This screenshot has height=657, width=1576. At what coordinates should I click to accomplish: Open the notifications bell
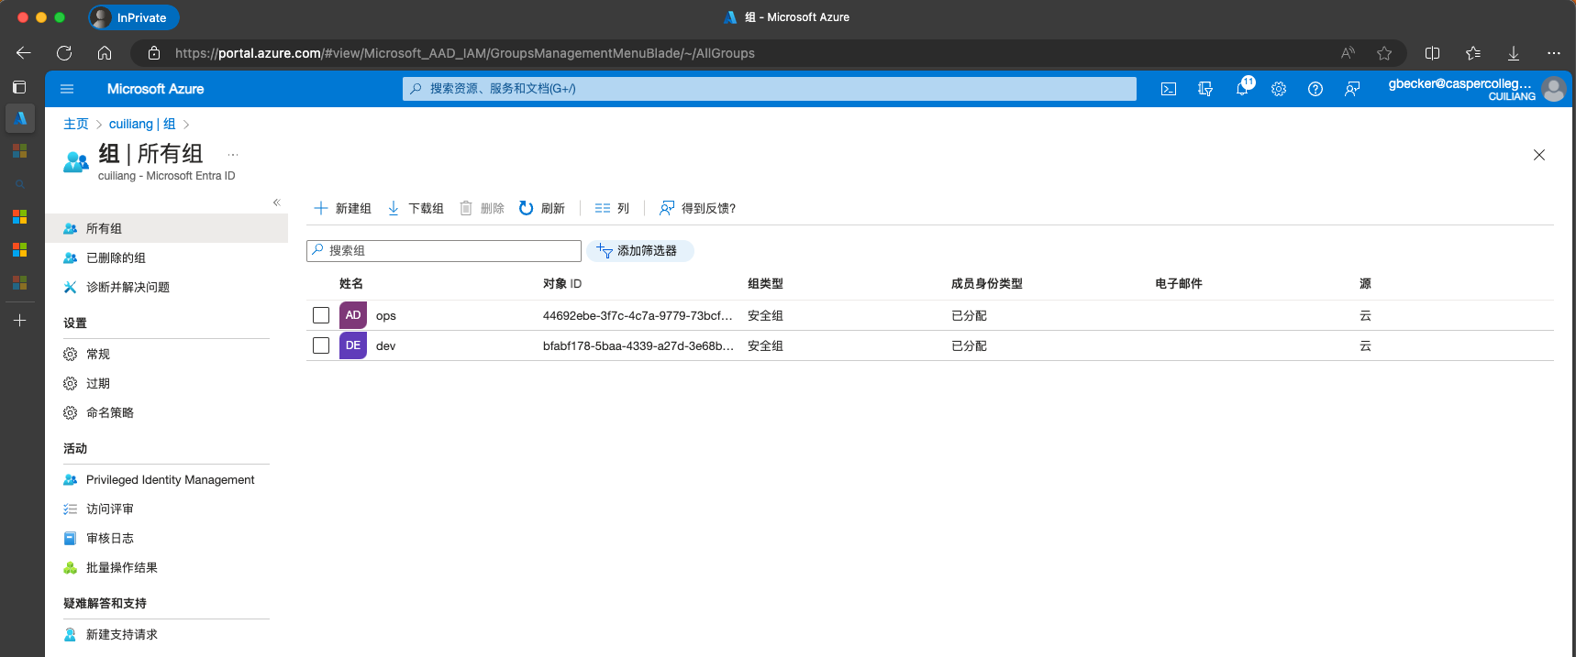(x=1242, y=89)
